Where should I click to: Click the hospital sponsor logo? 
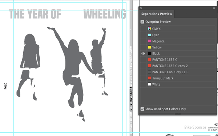point(213,127)
